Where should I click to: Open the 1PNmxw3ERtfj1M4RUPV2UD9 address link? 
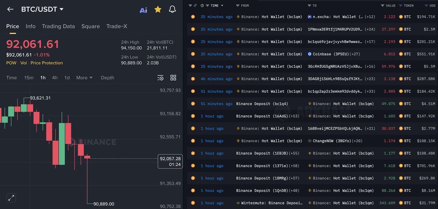[x=335, y=29]
